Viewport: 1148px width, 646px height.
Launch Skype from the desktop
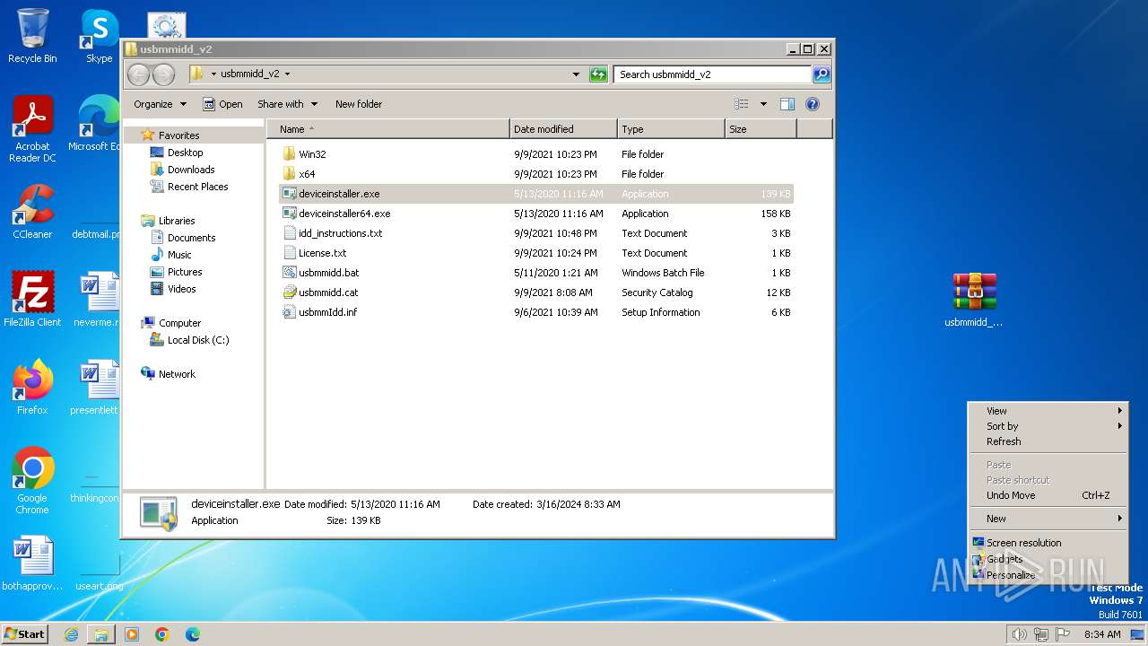(x=99, y=36)
